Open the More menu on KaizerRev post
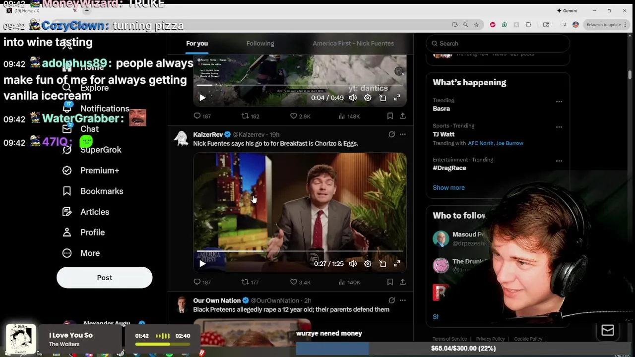The image size is (635, 357). pos(403,134)
